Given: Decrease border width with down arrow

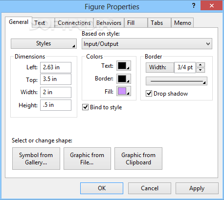Looking at the screenshot, I should pyautogui.click(x=201, y=70).
